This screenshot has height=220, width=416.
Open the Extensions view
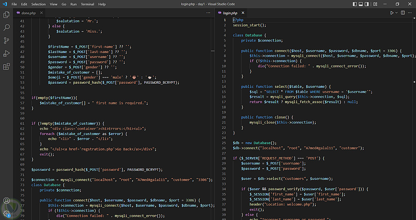tap(6, 66)
